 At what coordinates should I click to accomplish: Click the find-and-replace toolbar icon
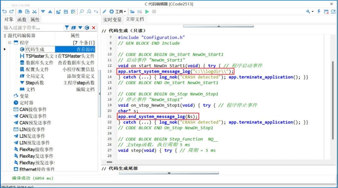point(96,12)
